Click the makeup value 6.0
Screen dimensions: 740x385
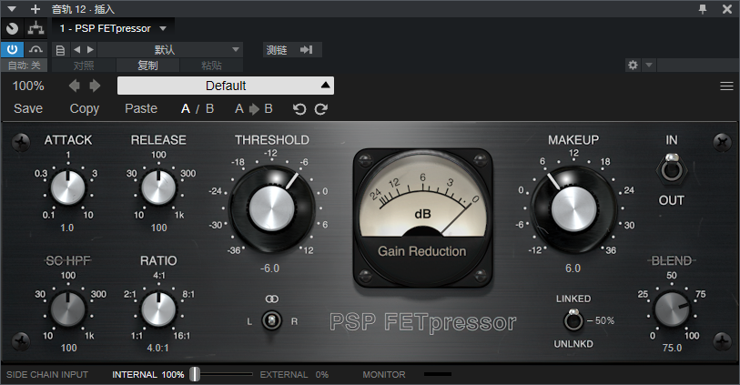573,268
